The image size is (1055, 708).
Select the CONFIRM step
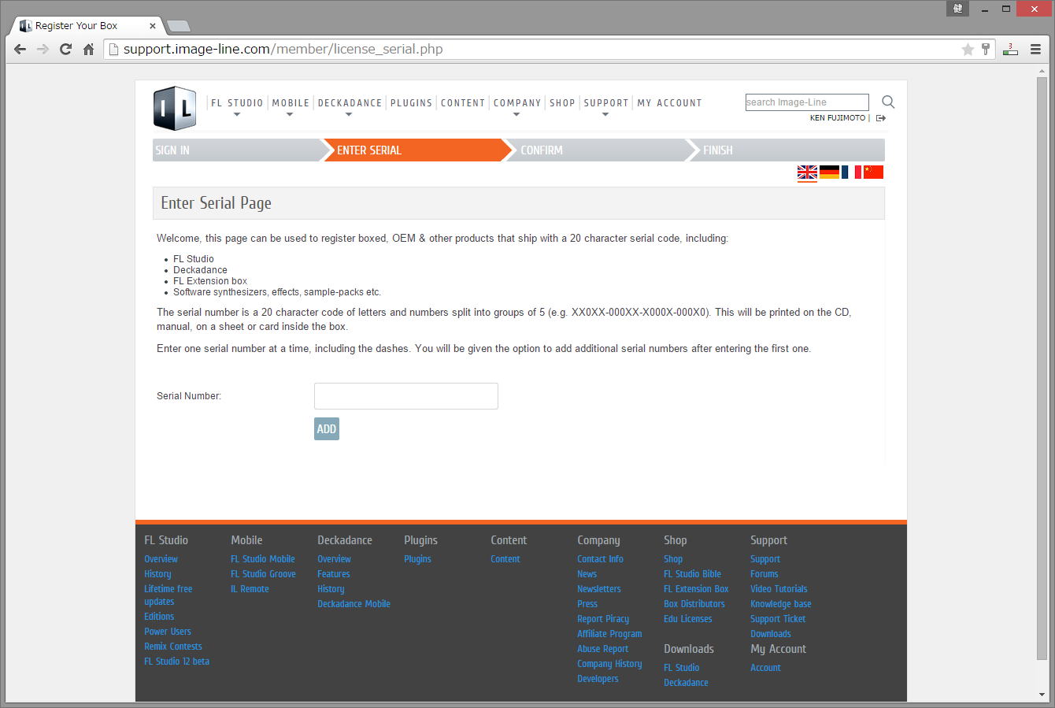[599, 150]
